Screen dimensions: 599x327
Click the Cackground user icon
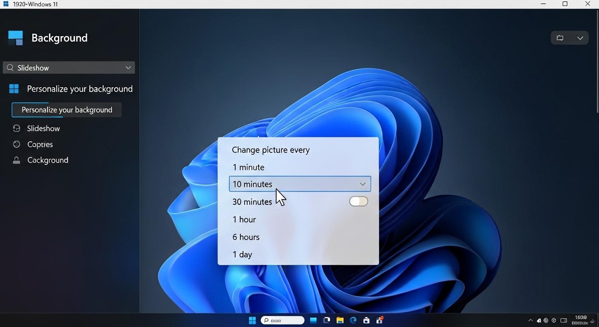point(16,160)
